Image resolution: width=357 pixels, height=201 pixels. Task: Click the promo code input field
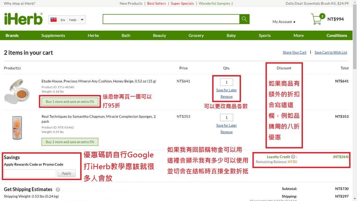[x=30, y=173]
